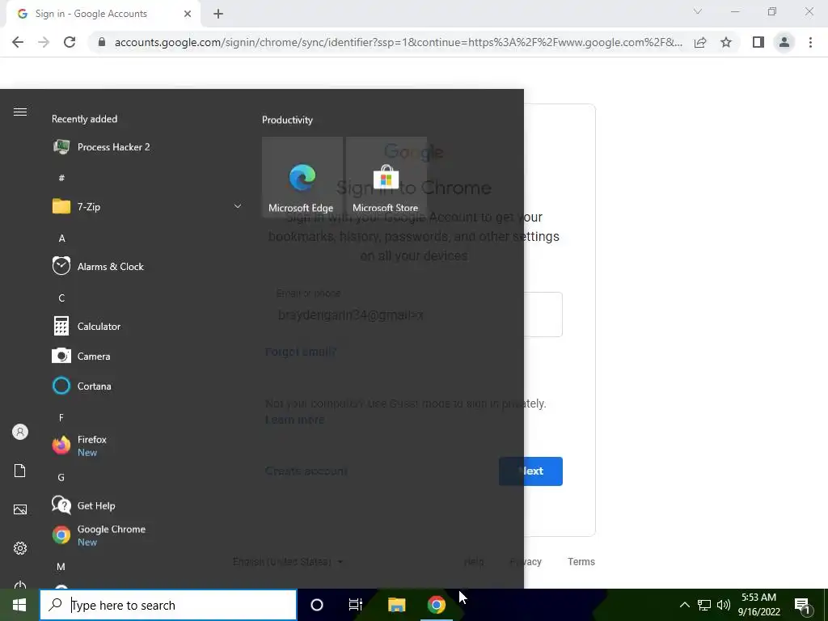Image resolution: width=828 pixels, height=621 pixels.
Task: Open Chrome tab search chevron
Action: coord(698,11)
